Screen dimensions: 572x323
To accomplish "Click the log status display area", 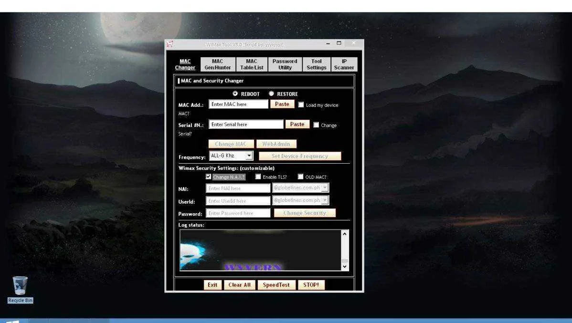I will coord(261,250).
